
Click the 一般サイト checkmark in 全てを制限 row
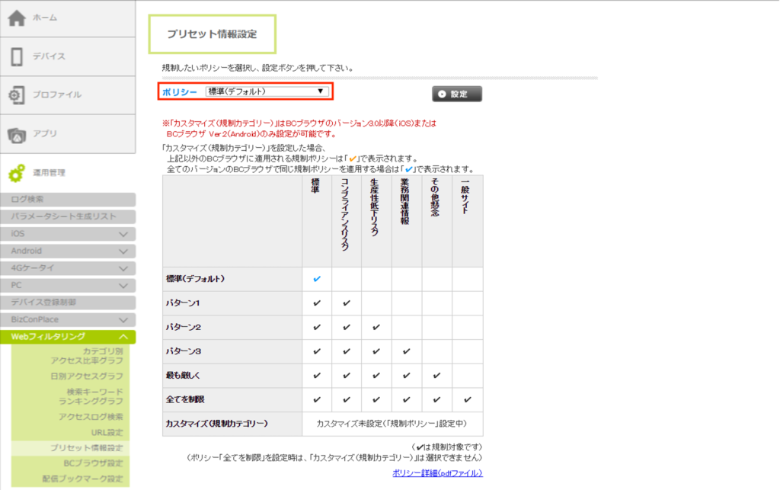(467, 400)
